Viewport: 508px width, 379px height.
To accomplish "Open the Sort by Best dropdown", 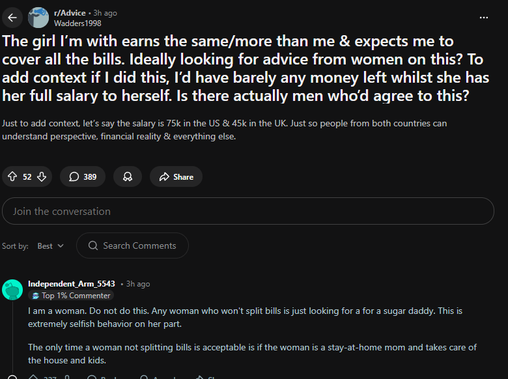I will [51, 246].
